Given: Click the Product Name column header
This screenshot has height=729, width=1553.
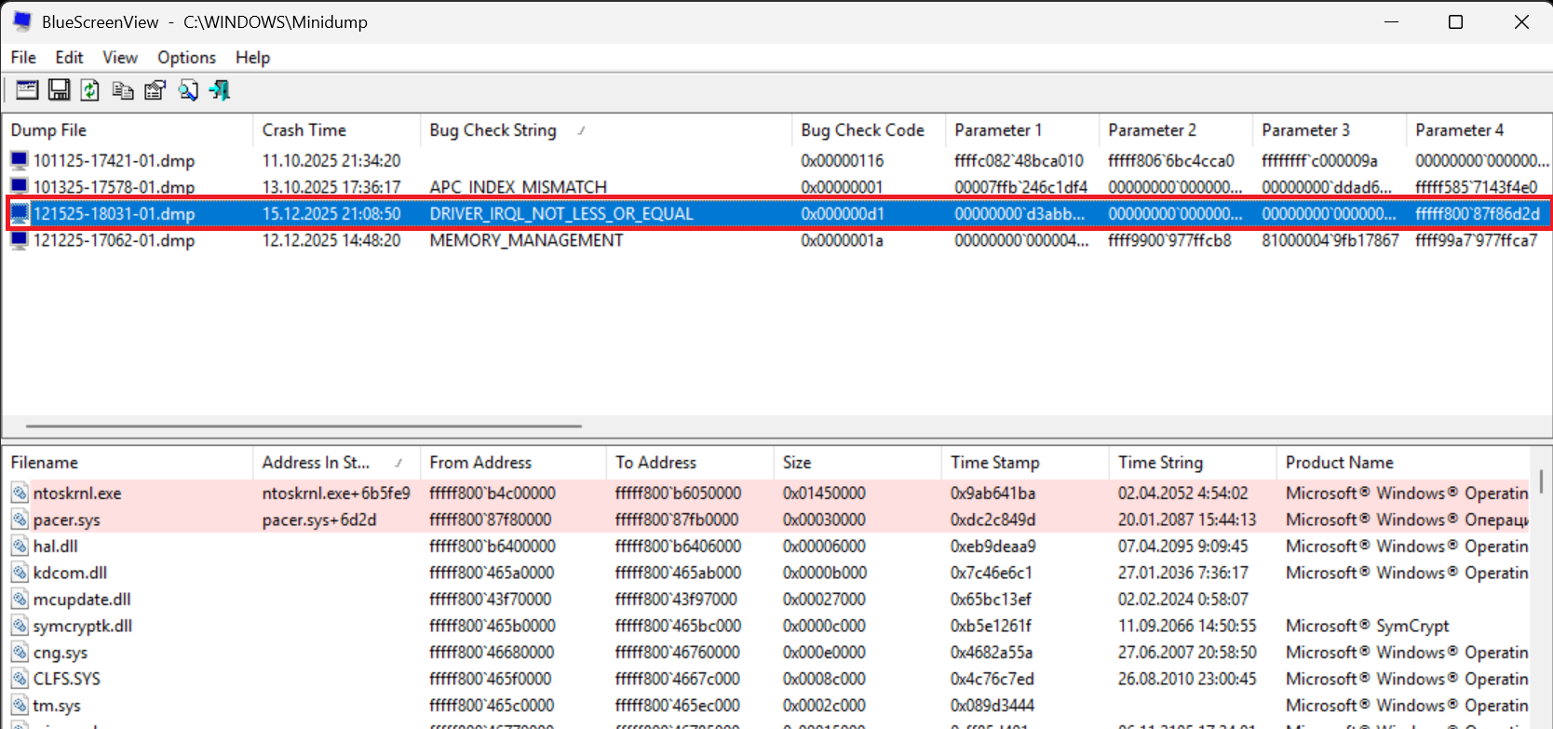Looking at the screenshot, I should [1403, 463].
